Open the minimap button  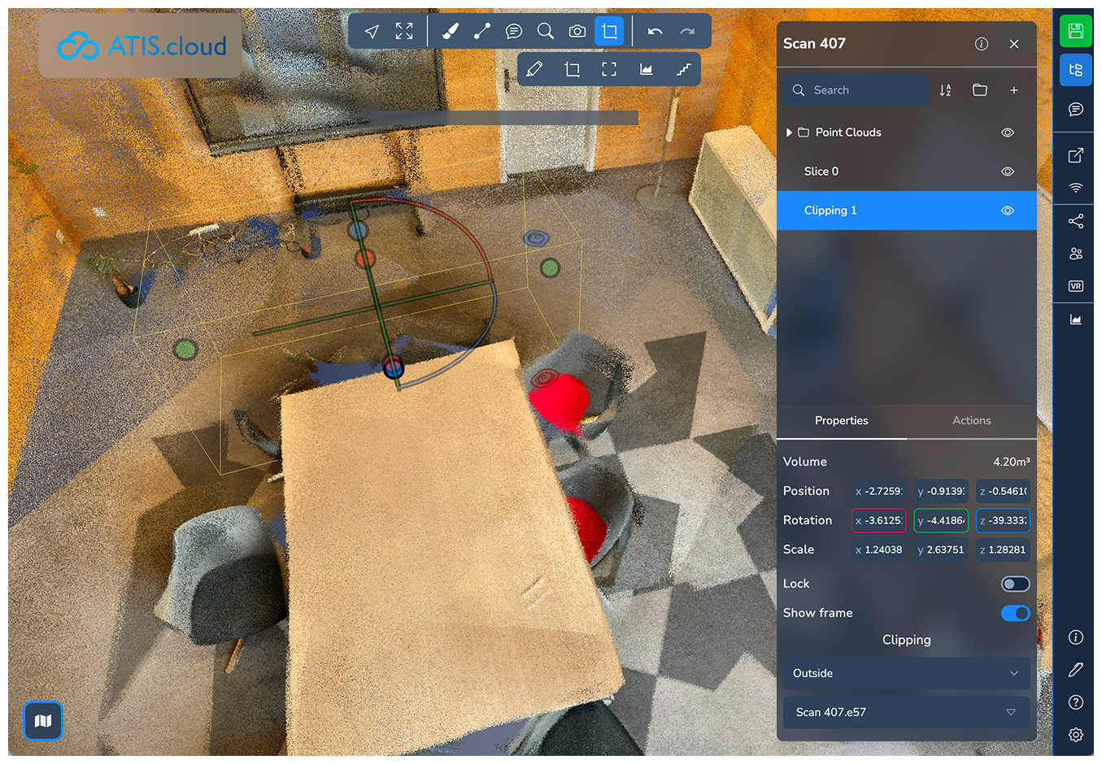coord(43,721)
